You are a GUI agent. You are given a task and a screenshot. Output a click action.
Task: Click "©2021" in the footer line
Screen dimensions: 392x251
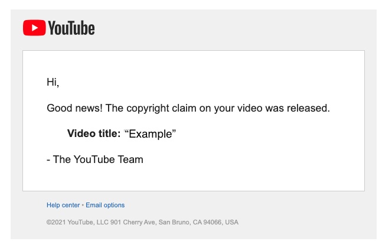pos(56,222)
